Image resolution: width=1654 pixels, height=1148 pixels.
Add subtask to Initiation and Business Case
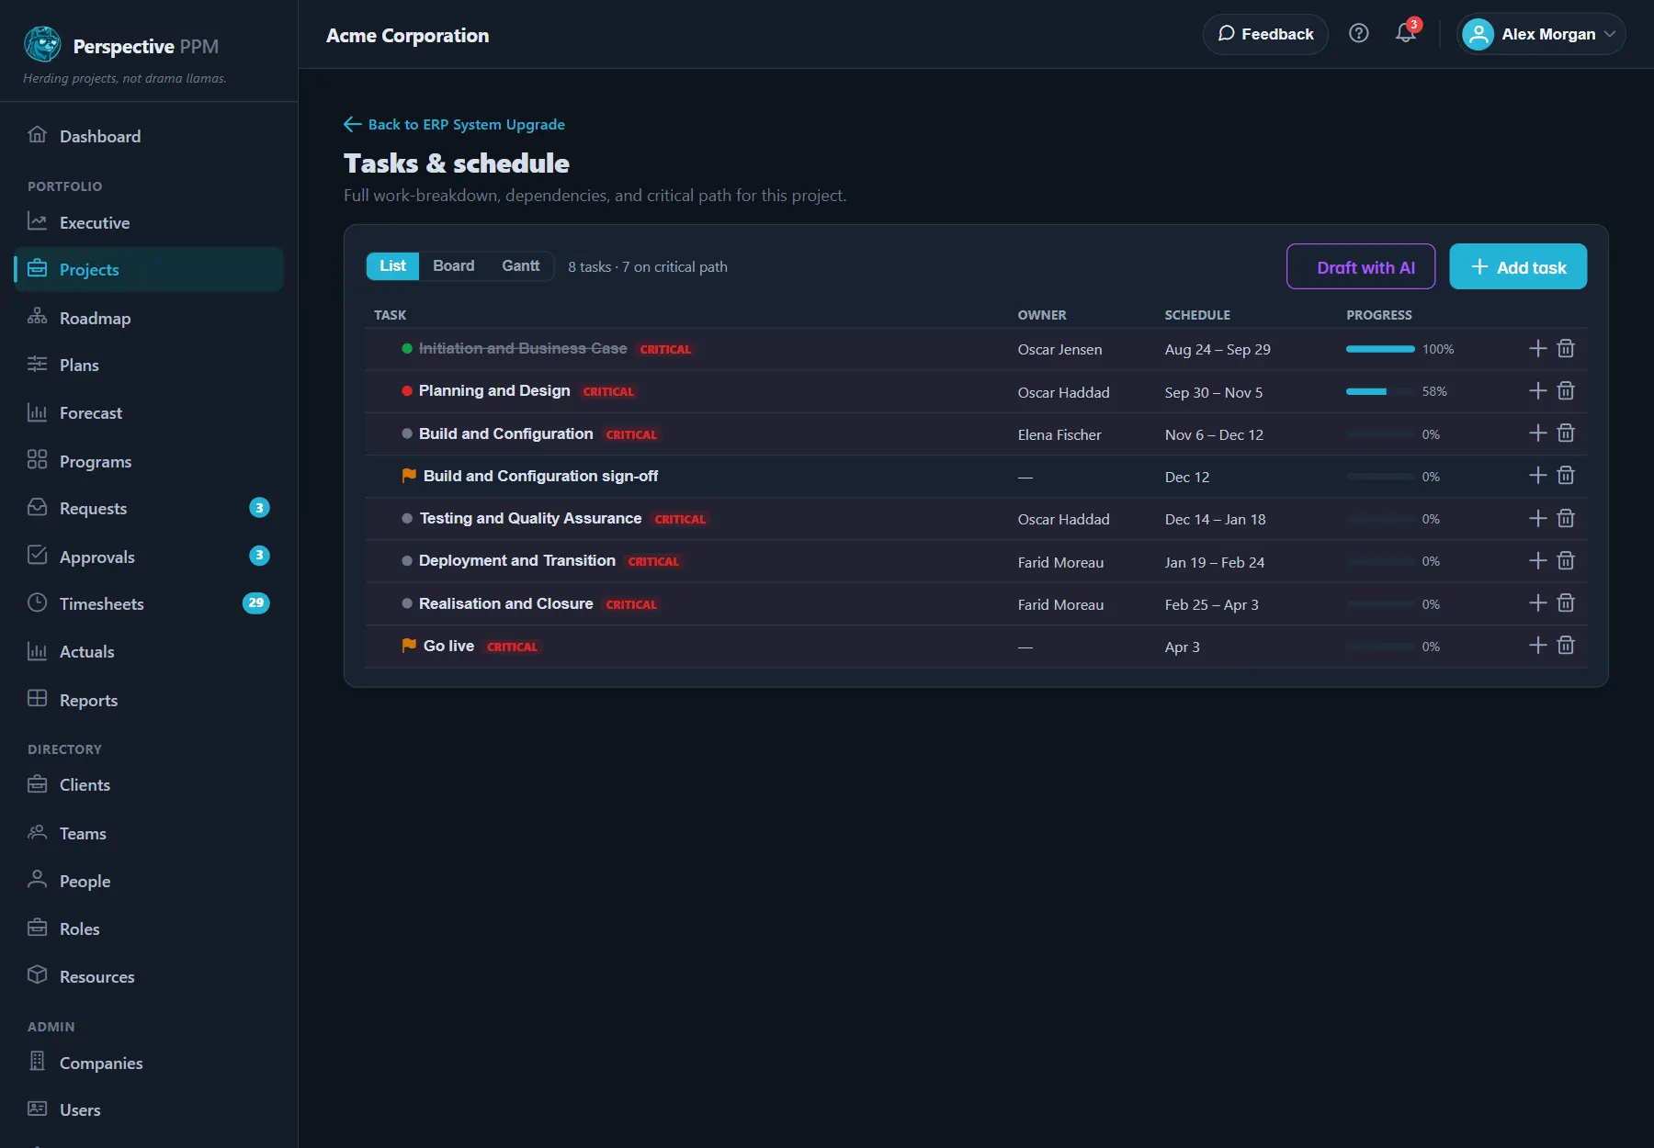[x=1537, y=349]
